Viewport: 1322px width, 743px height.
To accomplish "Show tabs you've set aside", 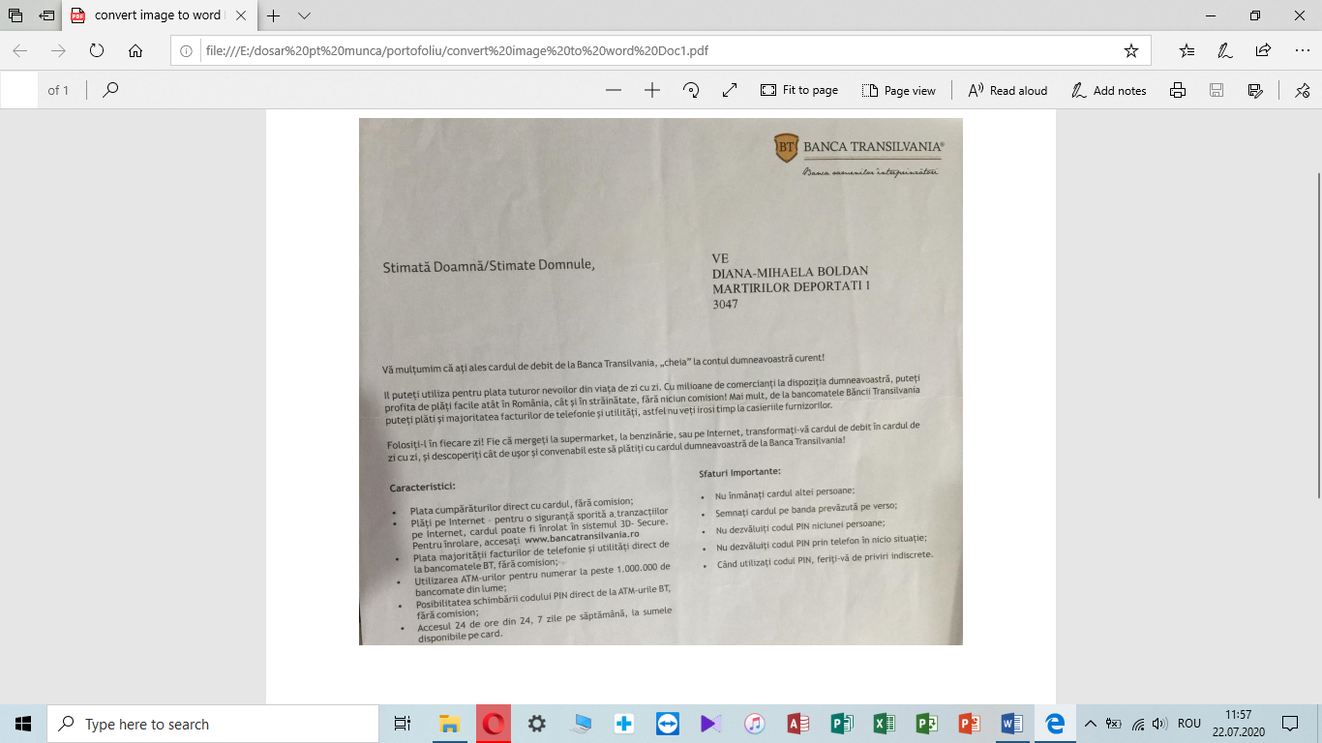I will coord(15,15).
